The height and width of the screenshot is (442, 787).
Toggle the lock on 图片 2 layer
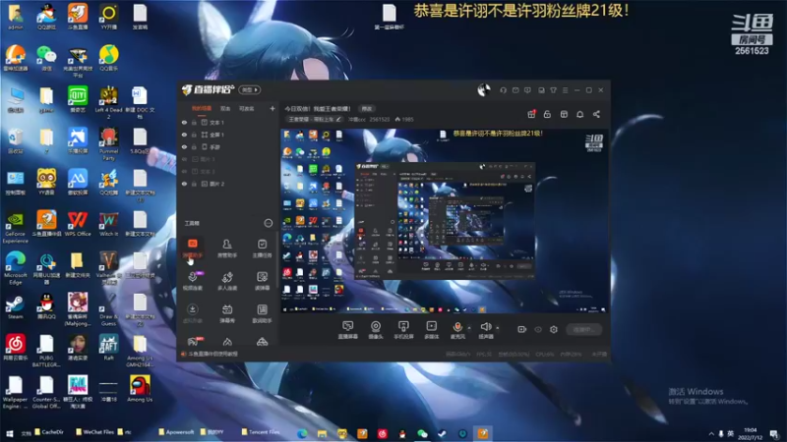[x=194, y=184]
